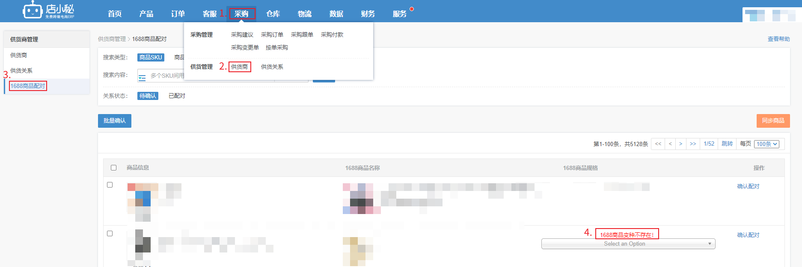Click the 供货管理 heading in dropdown menu

(202, 67)
